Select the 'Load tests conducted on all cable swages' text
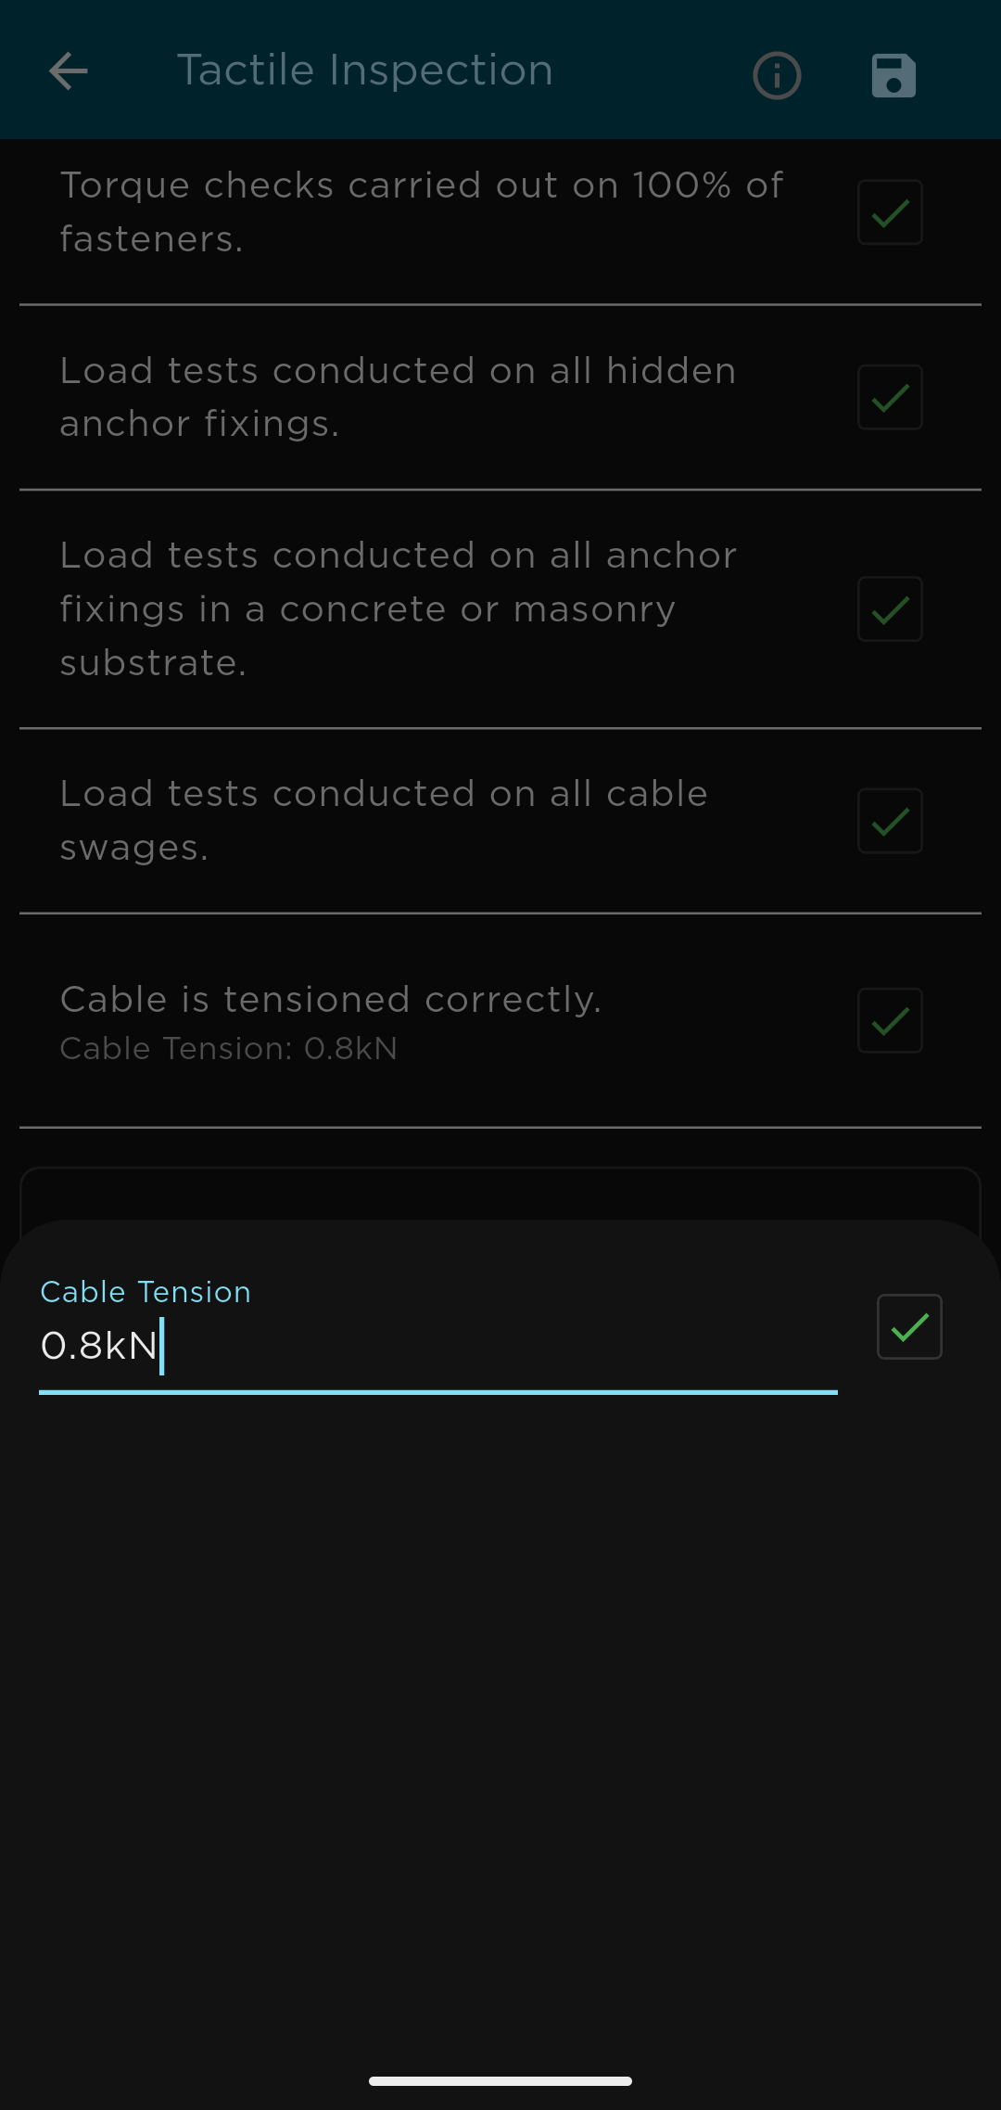The width and height of the screenshot is (1001, 2110). coord(385,821)
